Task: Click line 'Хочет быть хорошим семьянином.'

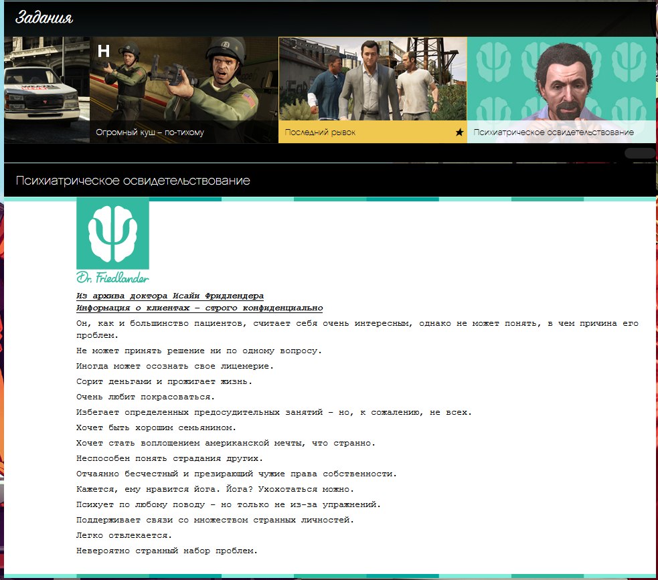Action: [156, 427]
